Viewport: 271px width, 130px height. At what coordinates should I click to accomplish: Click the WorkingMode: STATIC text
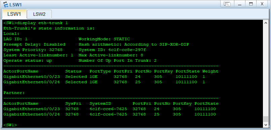coord(104,39)
